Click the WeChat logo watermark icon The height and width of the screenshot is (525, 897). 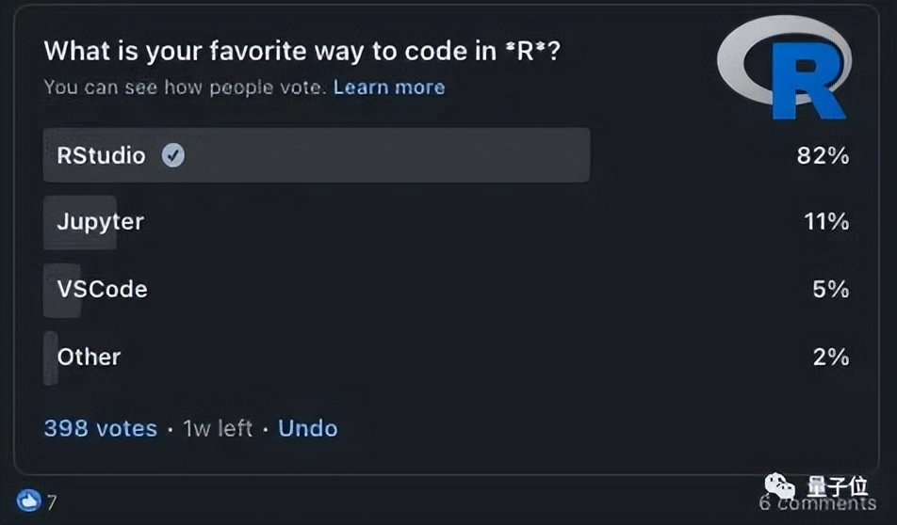780,486
